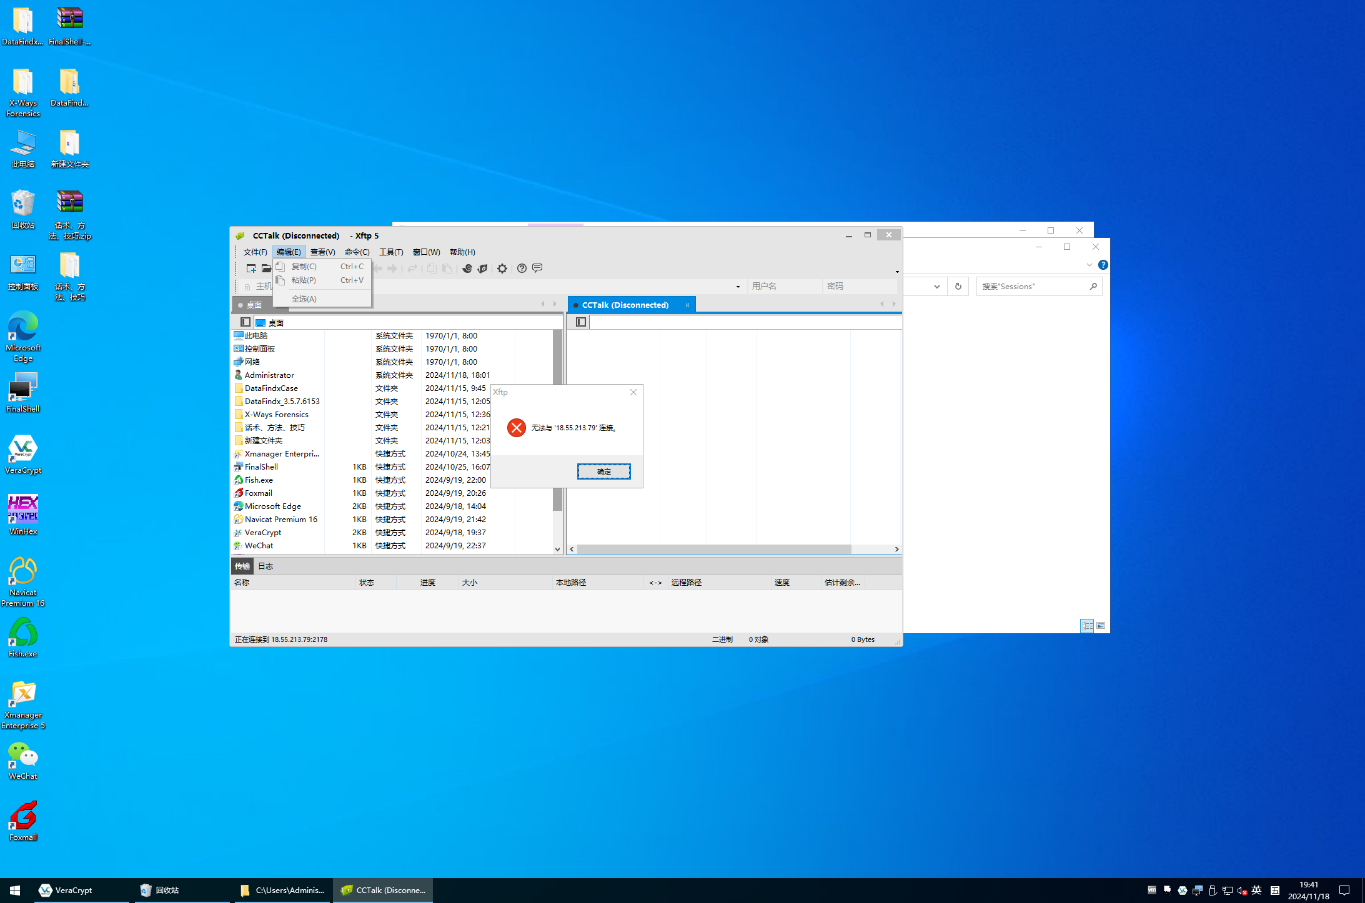
Task: Choose 复制(C) in the edit menu
Action: (322, 267)
